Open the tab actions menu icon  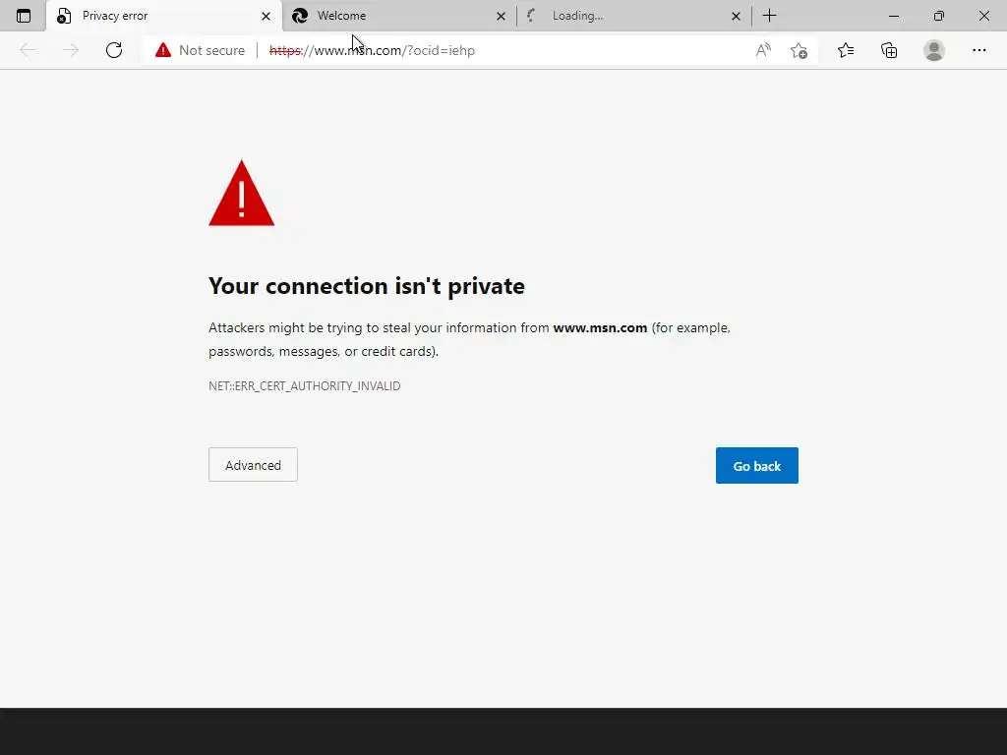tap(24, 16)
